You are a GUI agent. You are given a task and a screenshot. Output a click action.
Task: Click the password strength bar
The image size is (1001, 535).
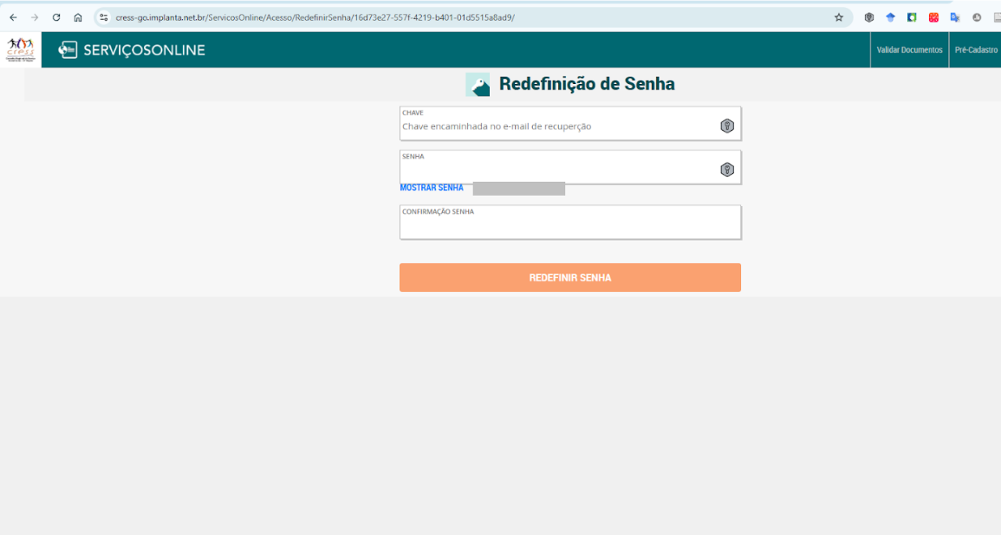519,188
